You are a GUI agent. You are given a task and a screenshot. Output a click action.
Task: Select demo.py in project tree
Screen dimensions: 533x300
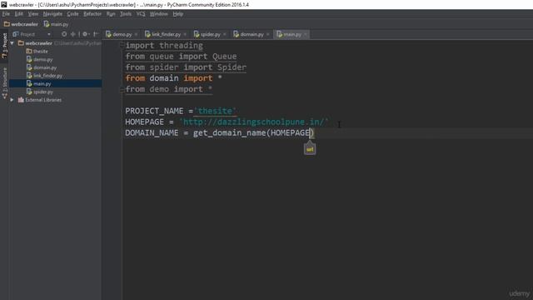[42, 59]
